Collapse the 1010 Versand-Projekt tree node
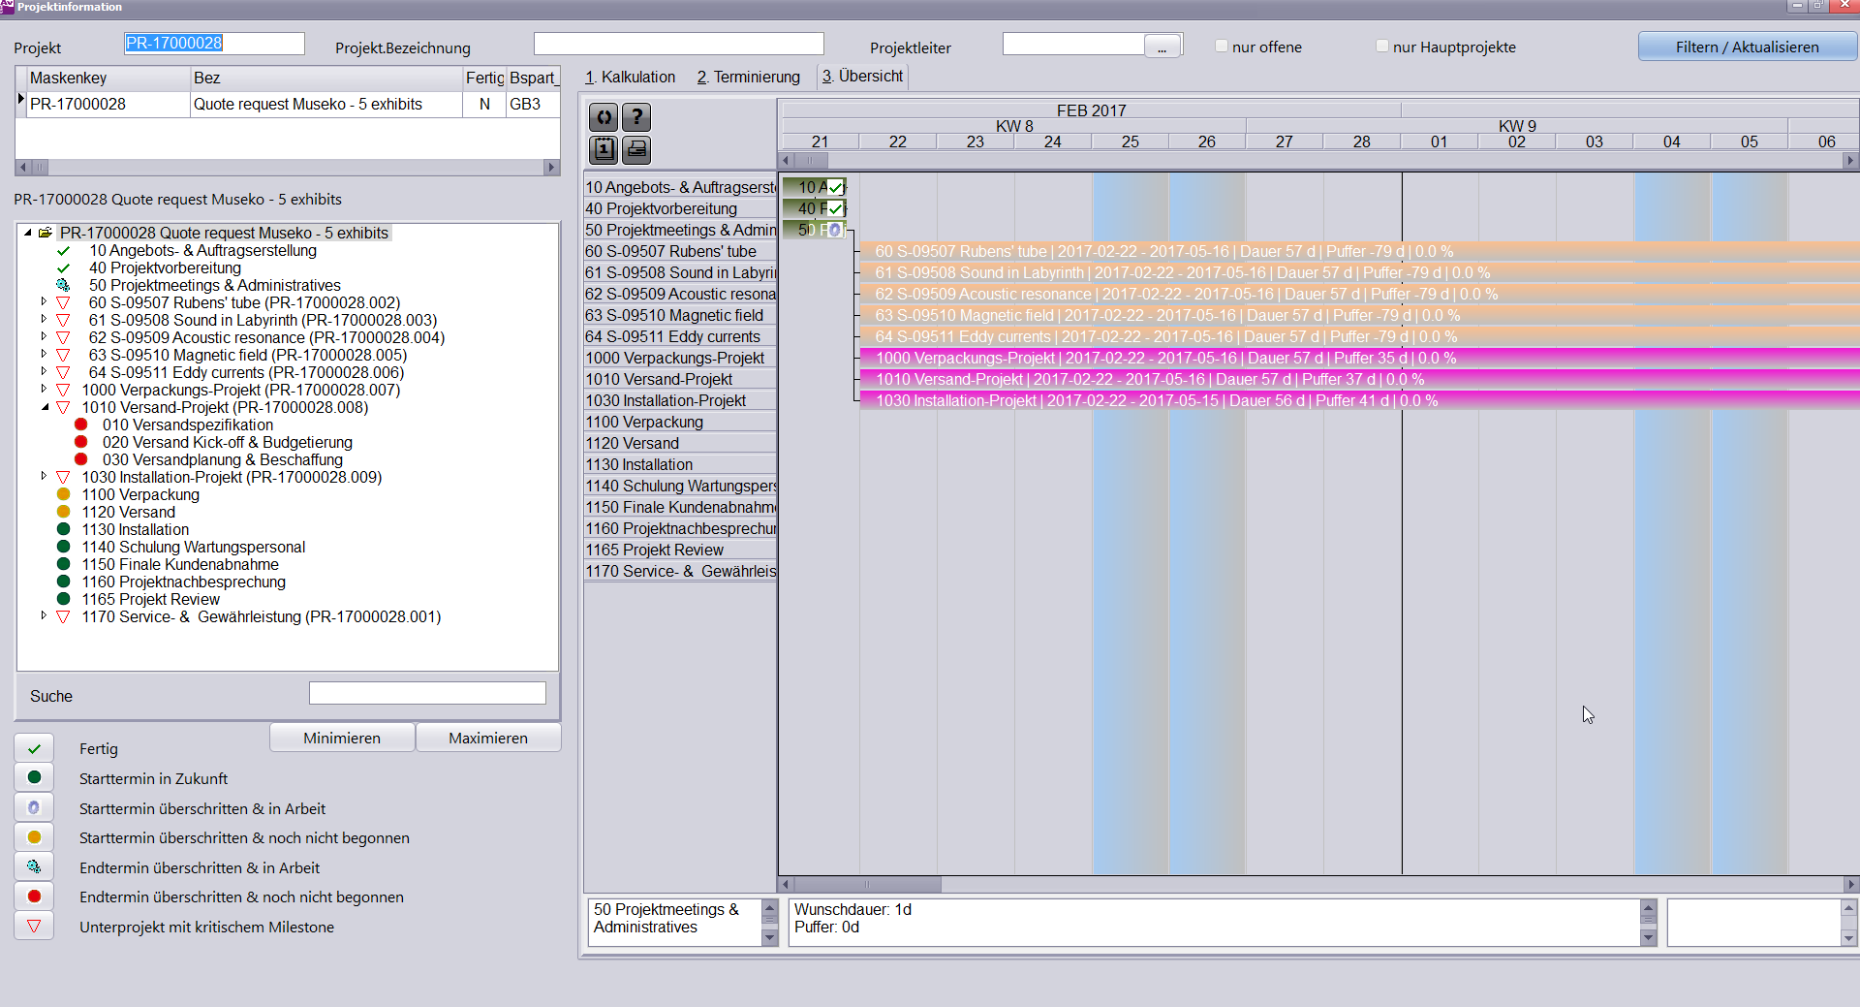1860x1007 pixels. click(45, 407)
